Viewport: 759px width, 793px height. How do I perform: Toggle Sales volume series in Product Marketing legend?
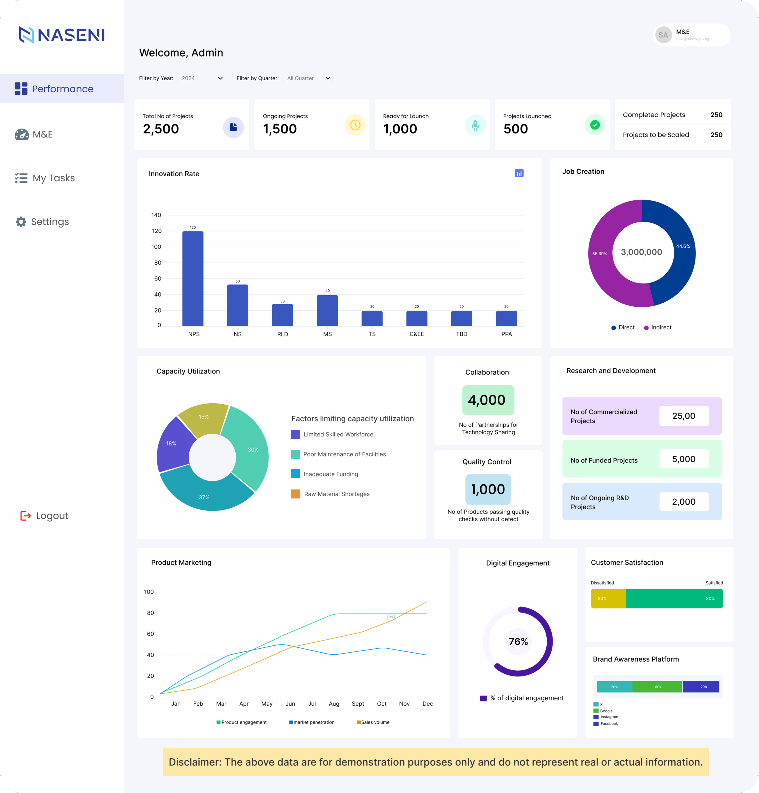(x=373, y=722)
